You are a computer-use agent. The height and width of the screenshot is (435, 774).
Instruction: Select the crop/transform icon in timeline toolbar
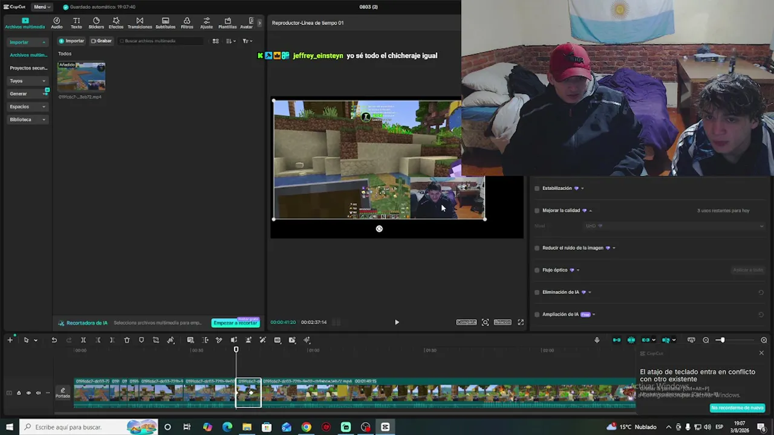[x=156, y=340]
